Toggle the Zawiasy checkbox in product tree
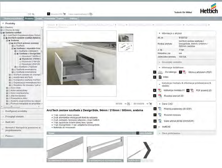 (x=4, y=27)
